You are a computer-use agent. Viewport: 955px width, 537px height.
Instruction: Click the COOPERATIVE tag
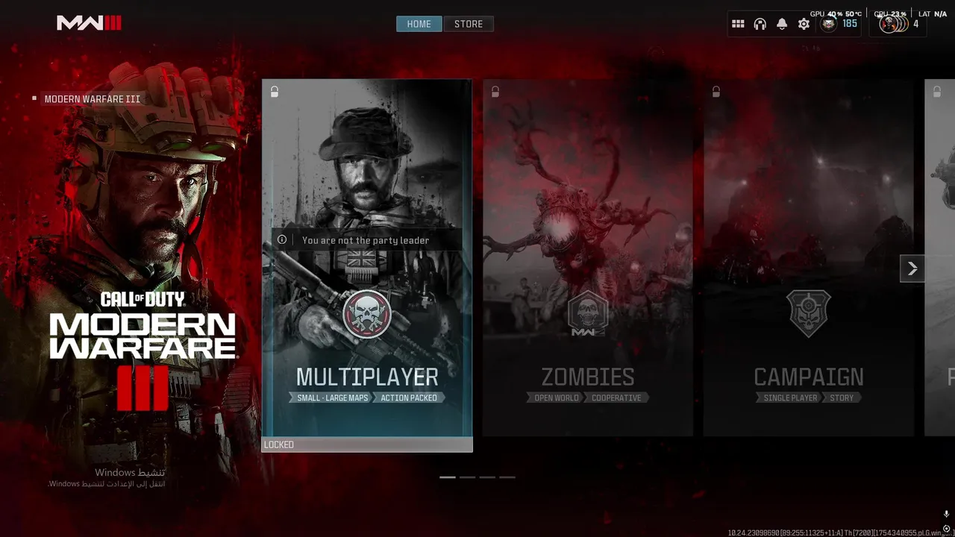tap(616, 398)
